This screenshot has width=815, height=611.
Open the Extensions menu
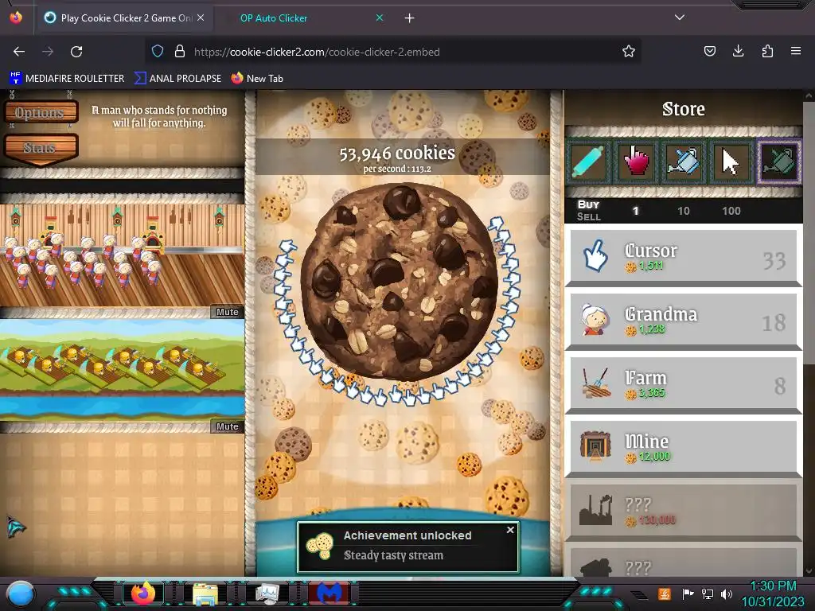[x=767, y=51]
